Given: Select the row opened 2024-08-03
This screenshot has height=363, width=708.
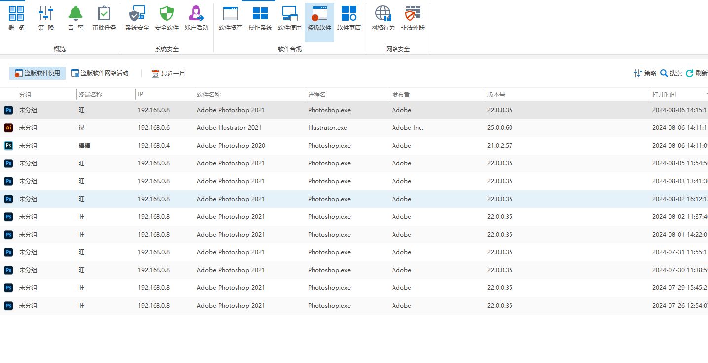Looking at the screenshot, I should pyautogui.click(x=354, y=181).
